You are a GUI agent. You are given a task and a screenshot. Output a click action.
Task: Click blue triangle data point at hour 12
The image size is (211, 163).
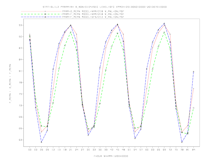[53, 69]
